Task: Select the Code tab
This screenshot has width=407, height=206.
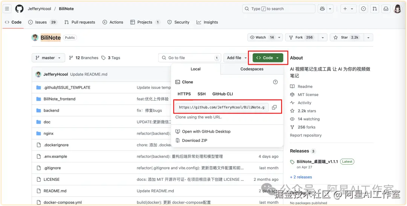Action: click(13, 22)
